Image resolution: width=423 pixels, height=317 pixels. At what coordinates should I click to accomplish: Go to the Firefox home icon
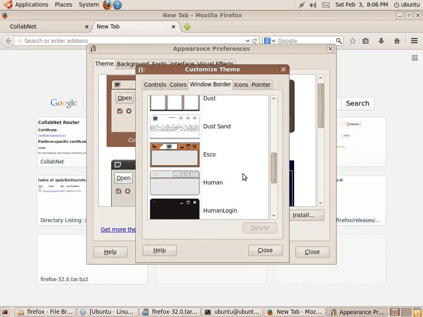pyautogui.click(x=397, y=41)
